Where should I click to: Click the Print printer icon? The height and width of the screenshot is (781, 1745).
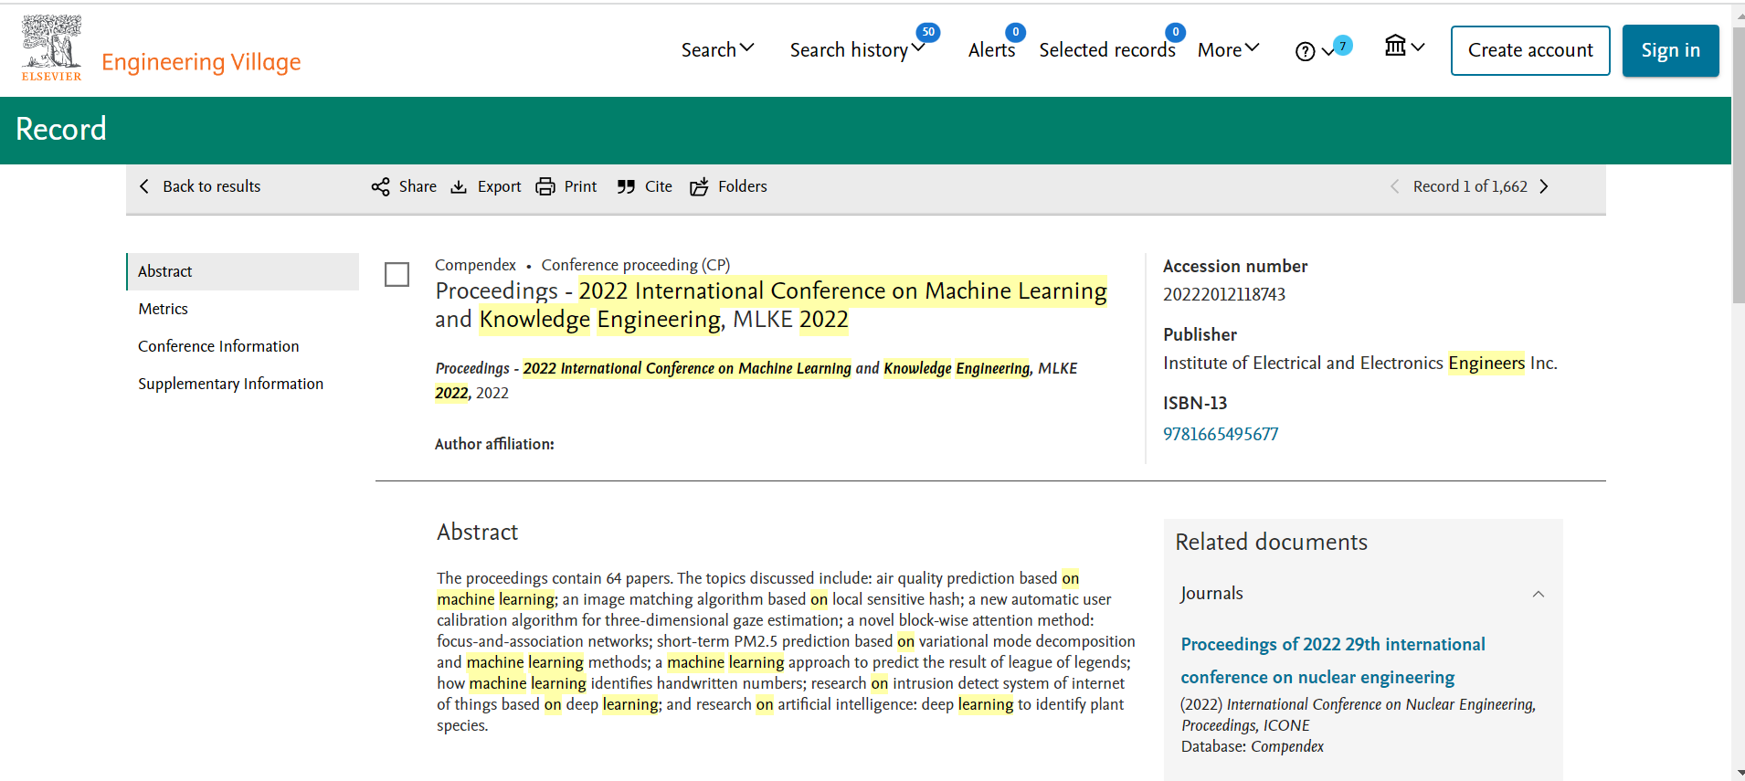tap(545, 186)
